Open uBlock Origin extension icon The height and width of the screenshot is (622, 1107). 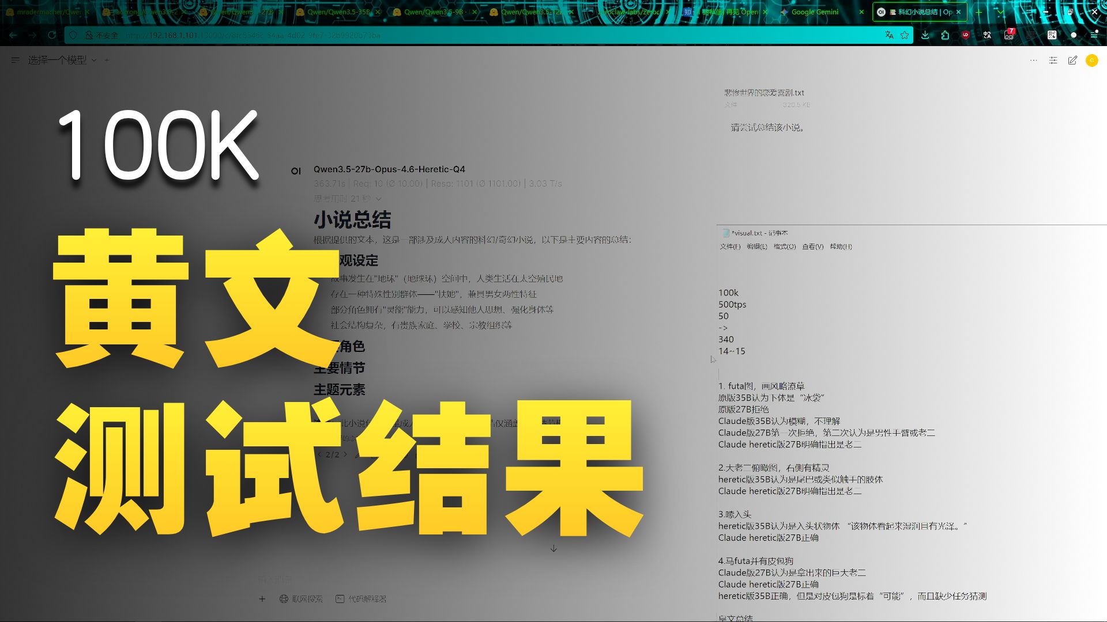tap(966, 35)
